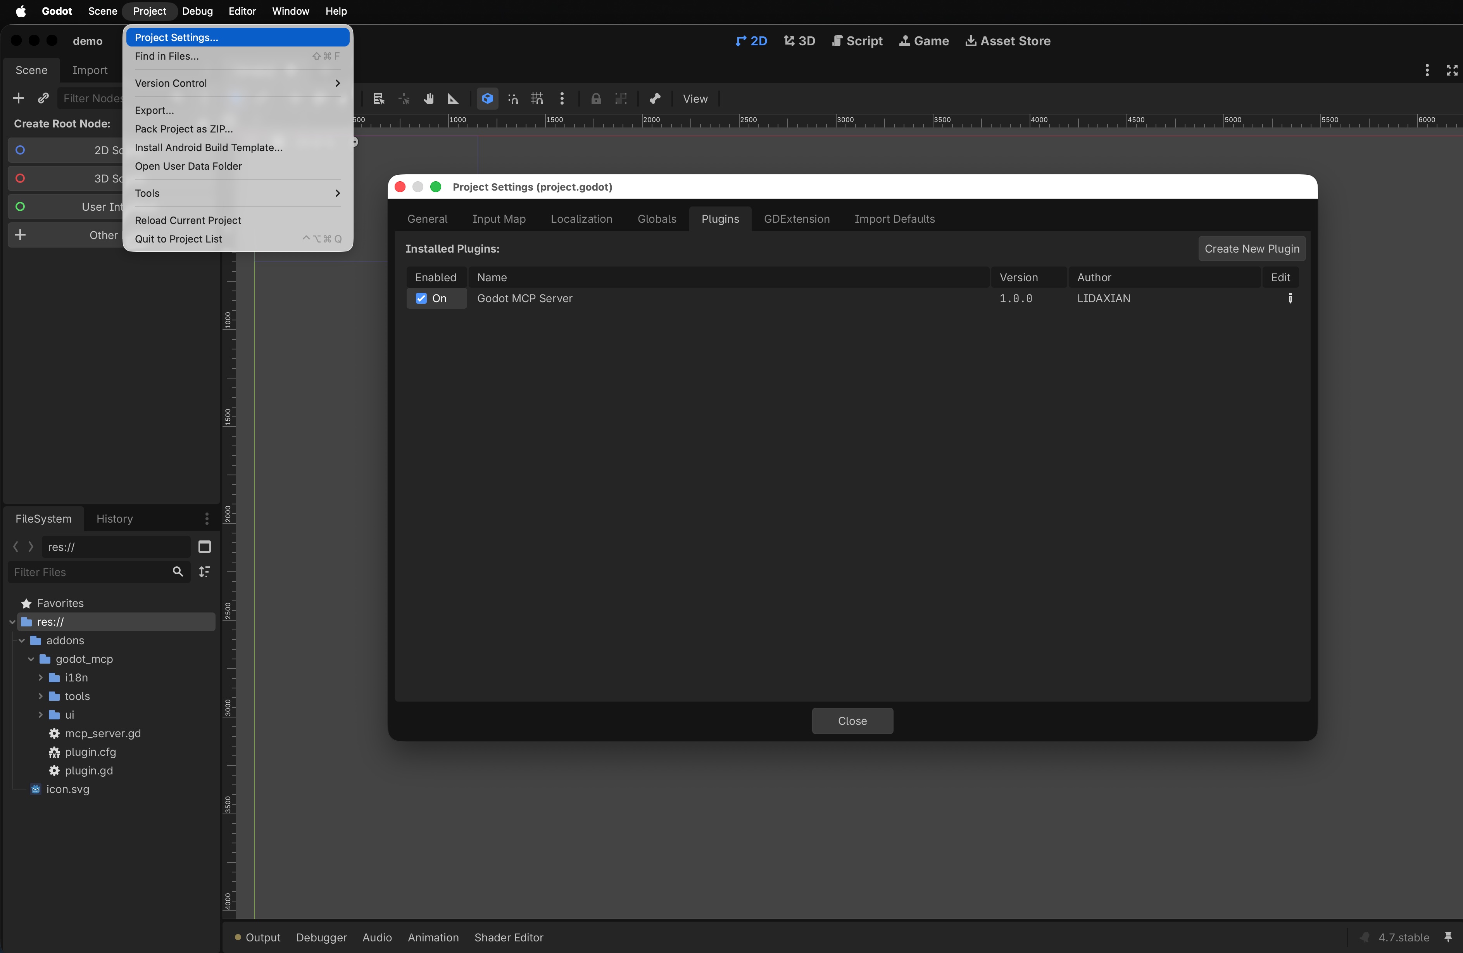Screen dimensions: 1463x953
Task: Open Version Control submenu
Action: (237, 83)
